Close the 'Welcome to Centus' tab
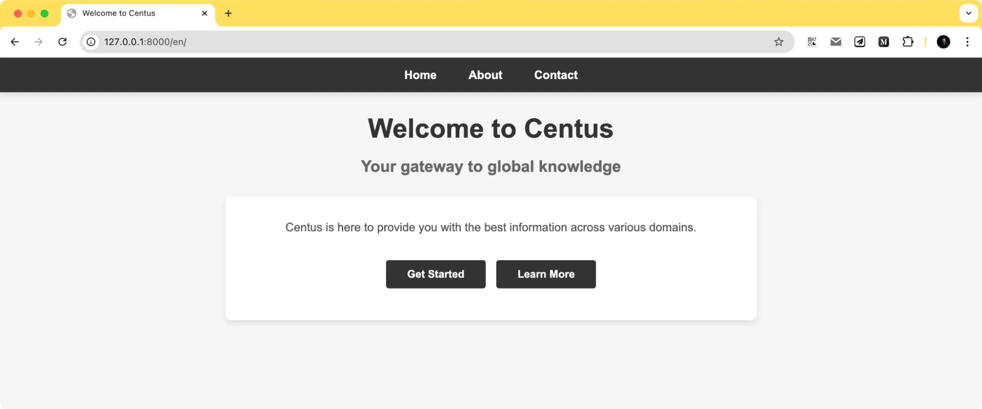Viewport: 982px width, 409px height. [x=204, y=13]
